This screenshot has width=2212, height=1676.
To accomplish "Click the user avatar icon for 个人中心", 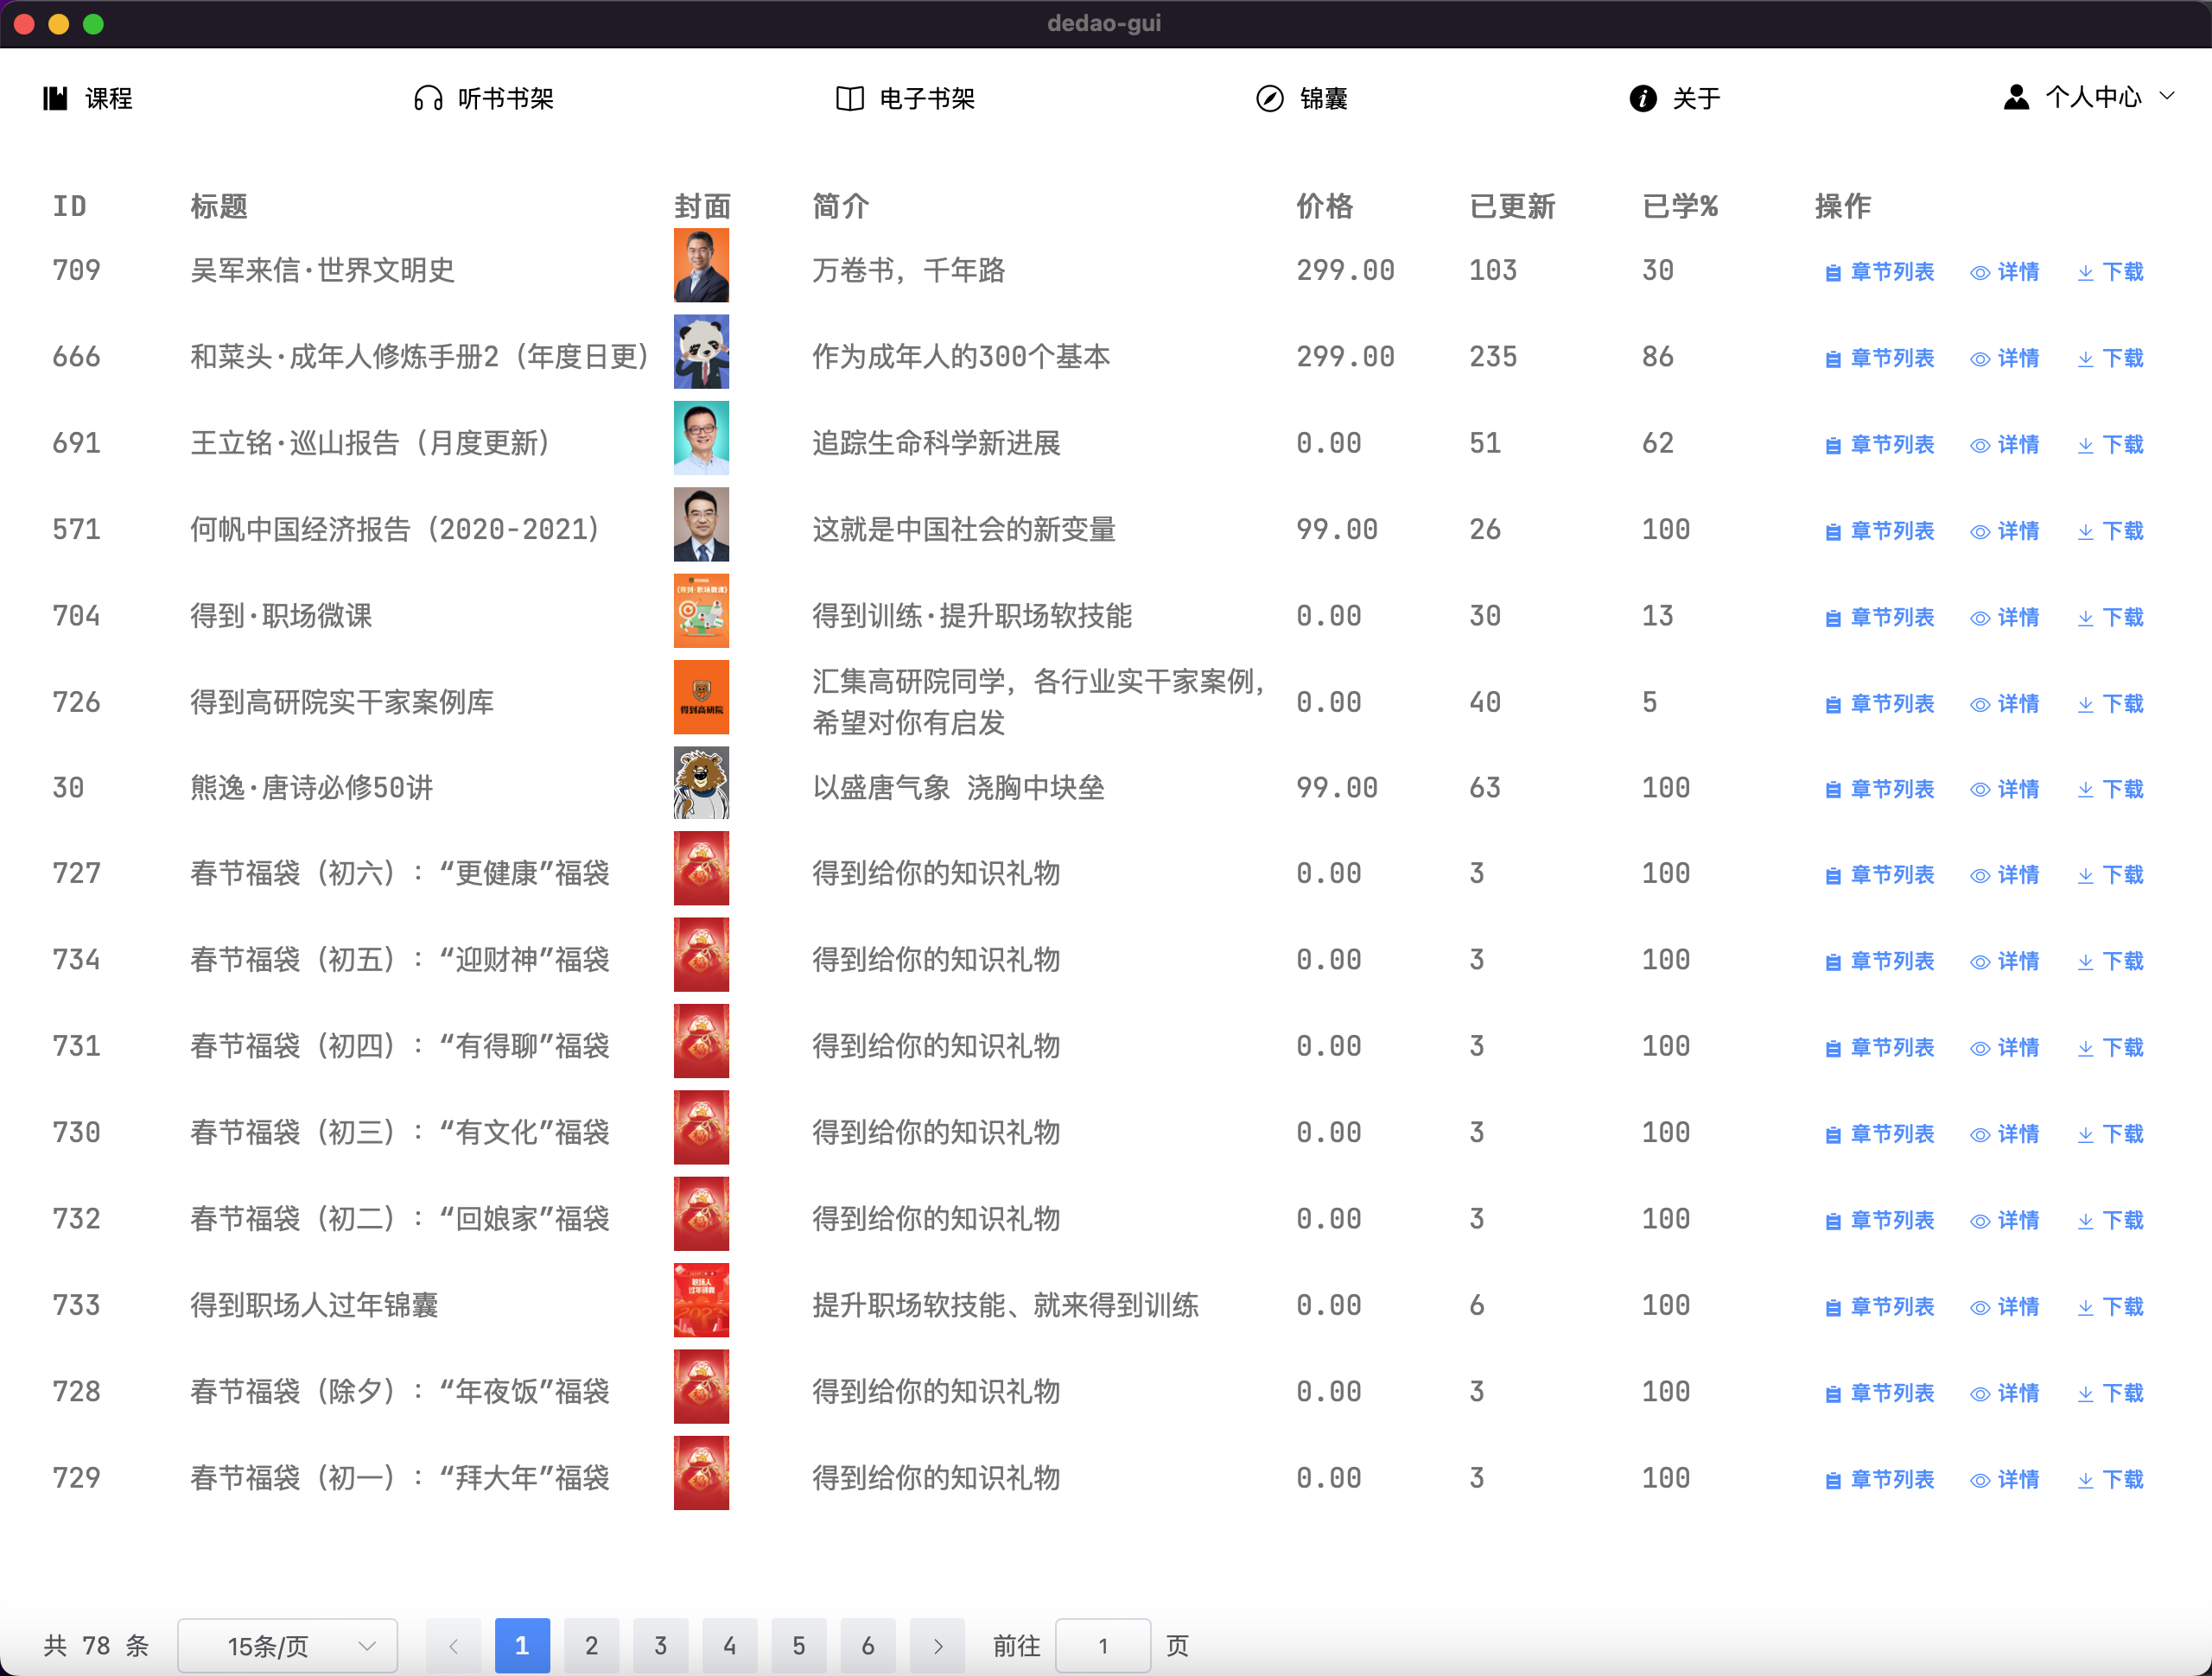I will click(2016, 97).
